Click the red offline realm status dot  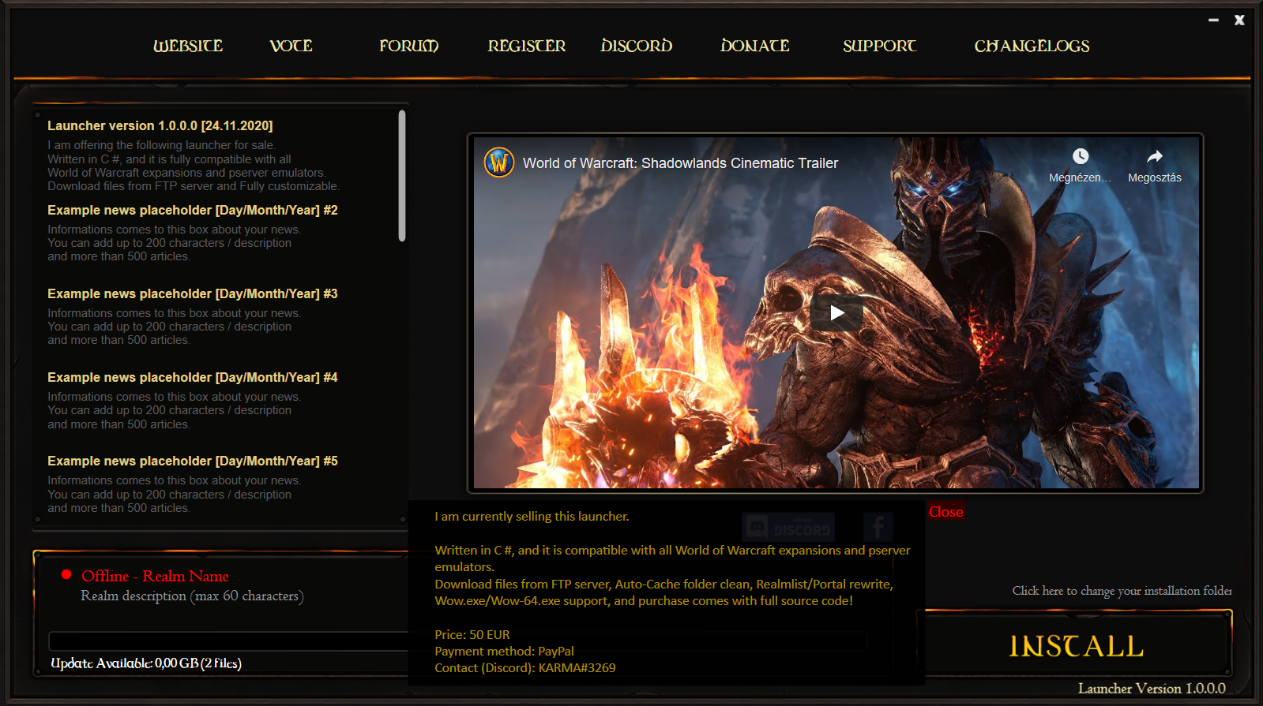[x=66, y=574]
